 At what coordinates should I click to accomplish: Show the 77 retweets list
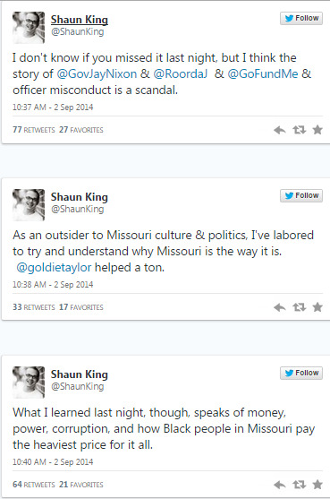(34, 130)
